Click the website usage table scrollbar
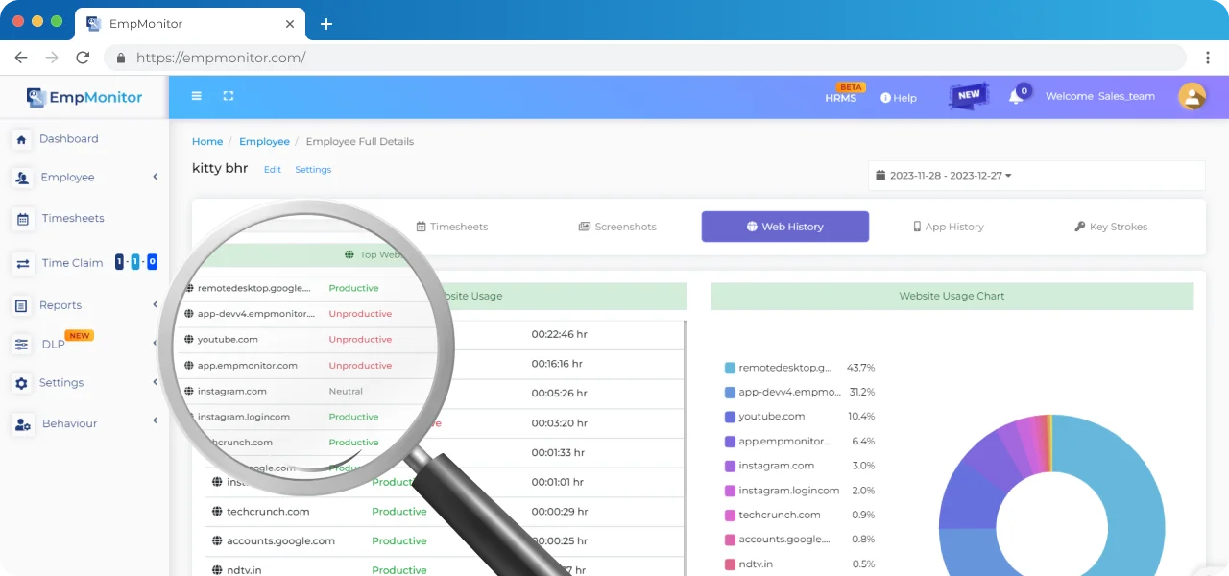This screenshot has width=1229, height=576. click(x=685, y=448)
